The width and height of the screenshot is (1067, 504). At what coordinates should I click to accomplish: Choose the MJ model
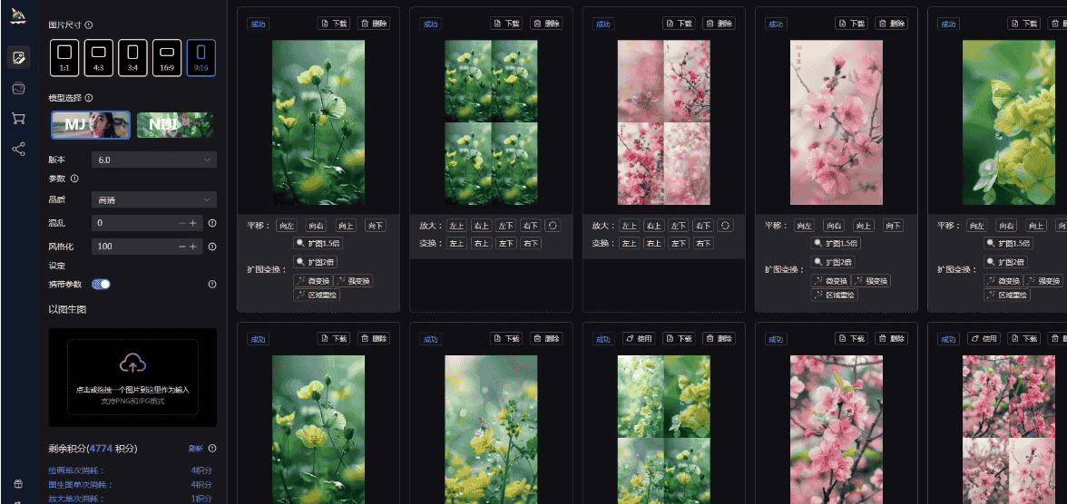[x=91, y=125]
